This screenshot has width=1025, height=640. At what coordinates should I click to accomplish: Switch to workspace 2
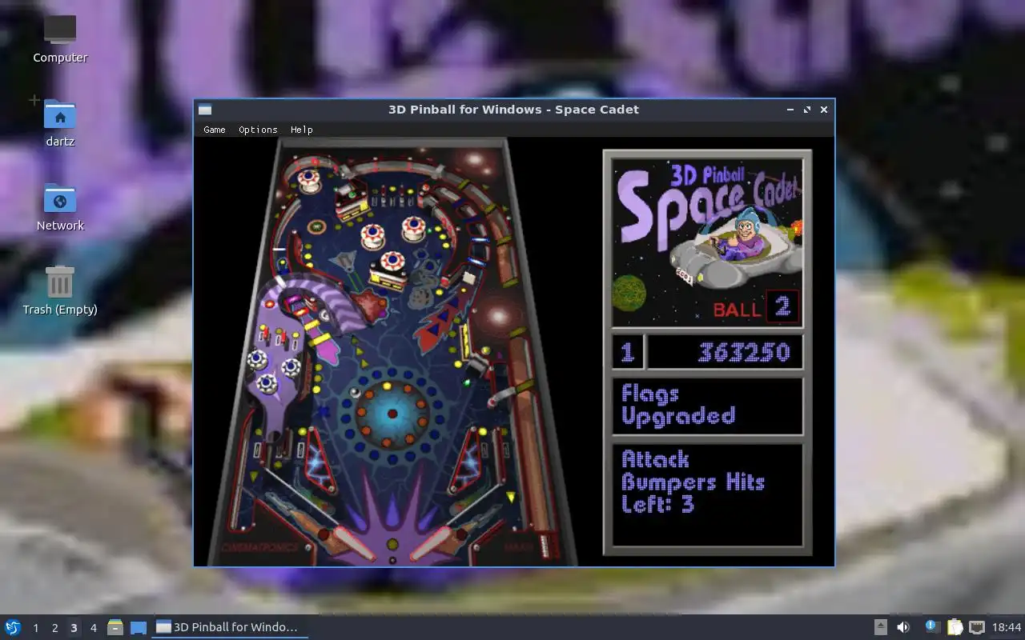coord(54,628)
